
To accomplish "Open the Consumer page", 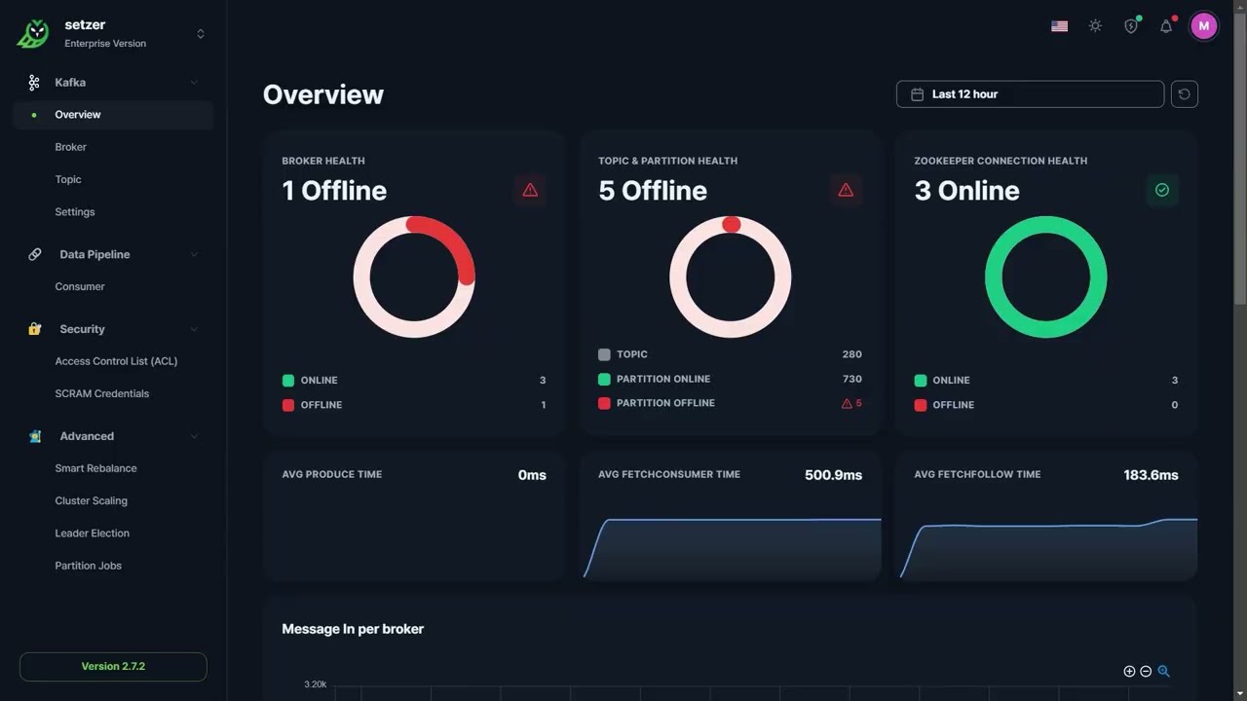I will [80, 286].
